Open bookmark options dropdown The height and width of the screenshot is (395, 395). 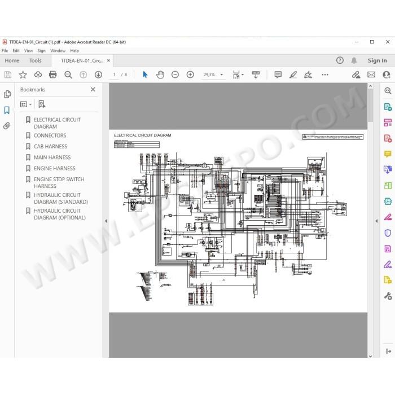tap(26, 104)
